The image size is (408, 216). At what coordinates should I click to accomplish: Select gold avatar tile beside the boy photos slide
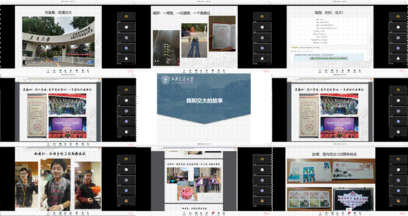[x=126, y=159]
